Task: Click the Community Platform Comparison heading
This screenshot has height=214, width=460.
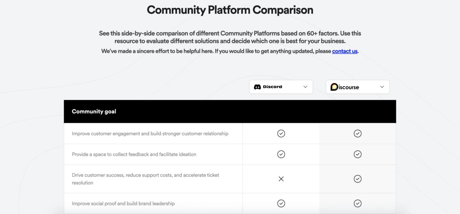Action: click(x=230, y=10)
